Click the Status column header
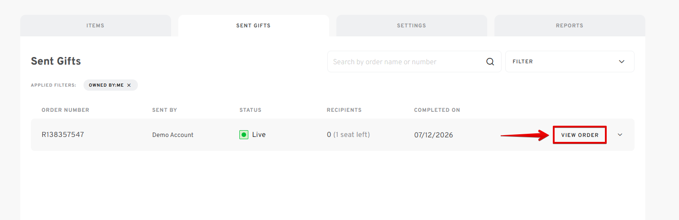The image size is (679, 220). click(250, 110)
